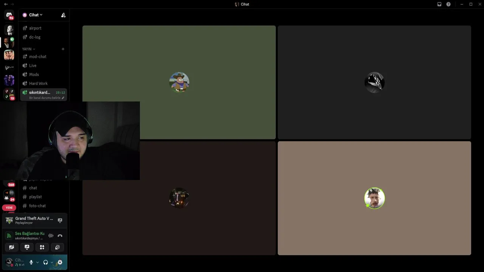Focus the tile with checkered flag avatar
The image size is (484, 272).
coord(374,82)
